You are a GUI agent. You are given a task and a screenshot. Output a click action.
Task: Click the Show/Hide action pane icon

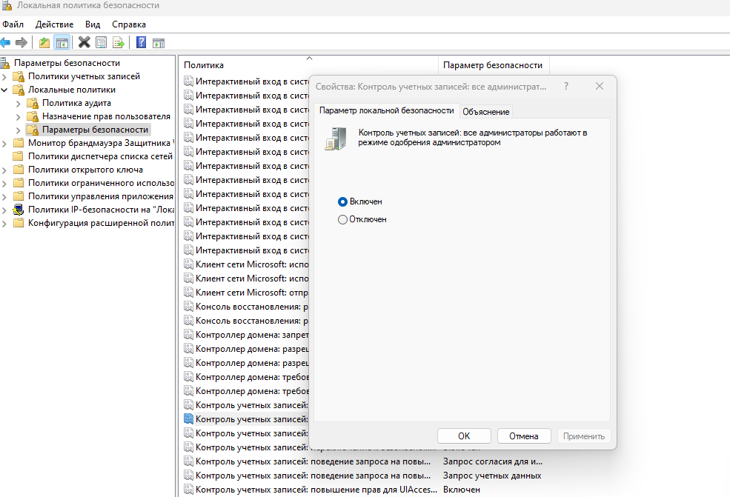[x=159, y=43]
